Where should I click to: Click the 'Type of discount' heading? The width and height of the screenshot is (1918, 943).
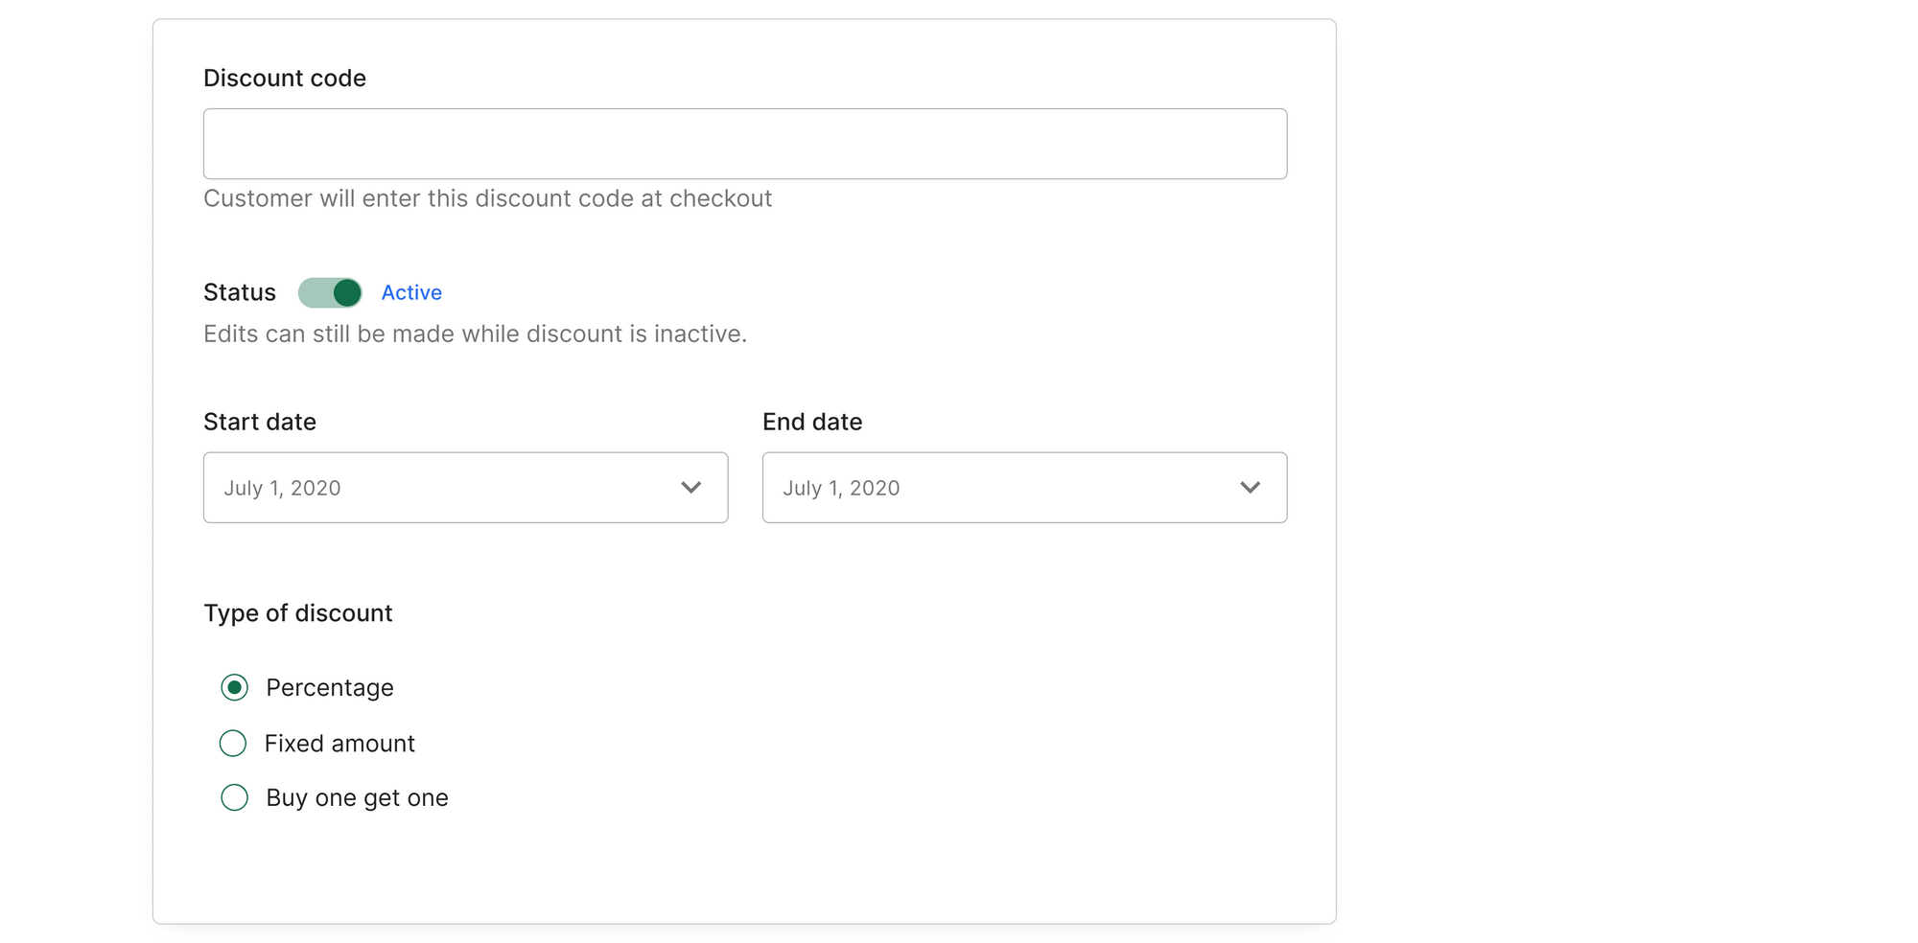(297, 613)
